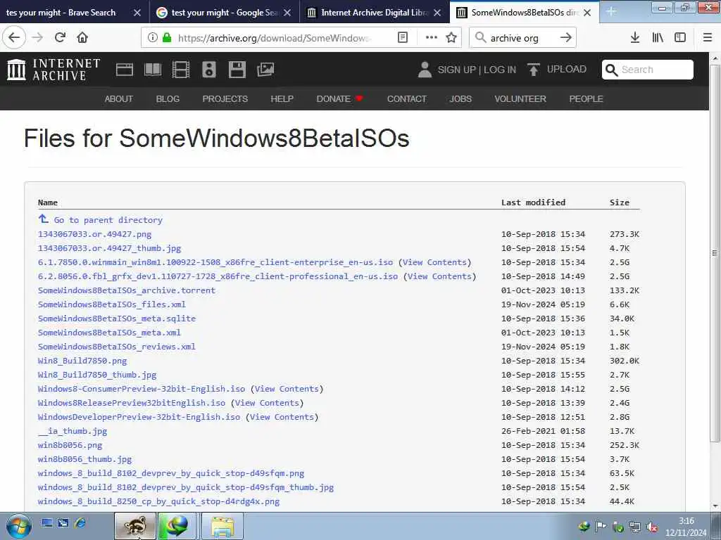
Task: Open the taskbar File Explorer folder
Action: tap(222, 526)
